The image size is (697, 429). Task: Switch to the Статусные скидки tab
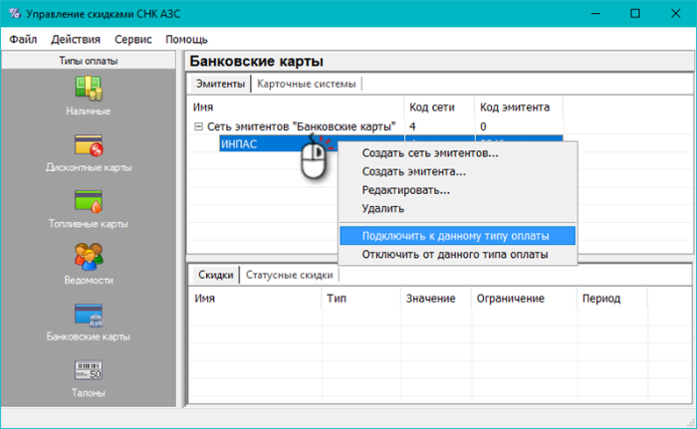coord(290,274)
